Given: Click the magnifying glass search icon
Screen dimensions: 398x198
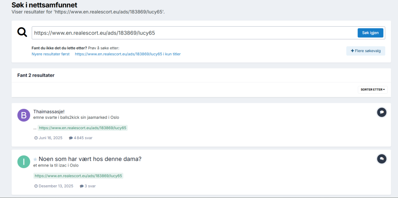Looking at the screenshot, I should (22, 33).
